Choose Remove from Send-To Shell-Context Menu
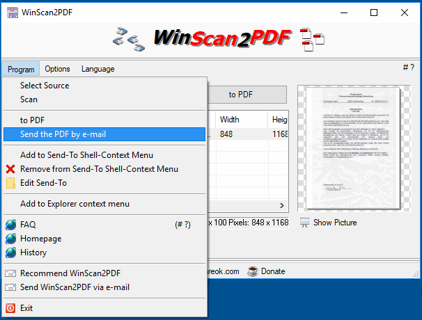The image size is (422, 320). click(104, 169)
